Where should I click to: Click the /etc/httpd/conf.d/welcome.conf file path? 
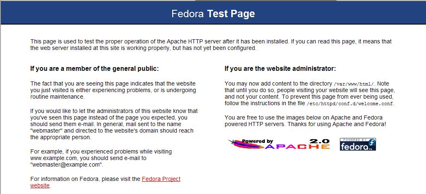[350, 104]
